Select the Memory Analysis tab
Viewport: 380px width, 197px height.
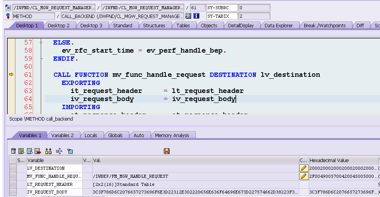(172, 135)
